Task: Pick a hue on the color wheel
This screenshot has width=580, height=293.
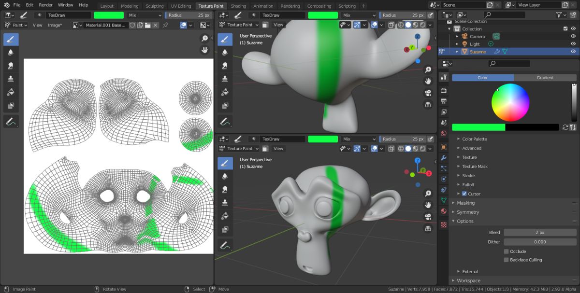Action: (510, 102)
